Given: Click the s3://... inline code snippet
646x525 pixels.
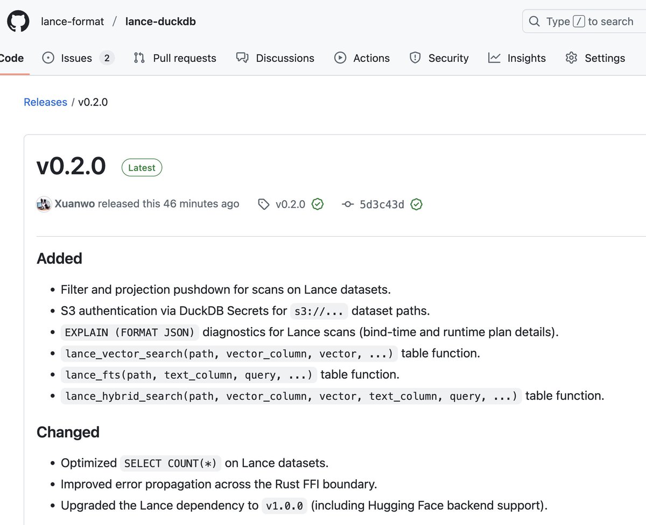Looking at the screenshot, I should [319, 311].
